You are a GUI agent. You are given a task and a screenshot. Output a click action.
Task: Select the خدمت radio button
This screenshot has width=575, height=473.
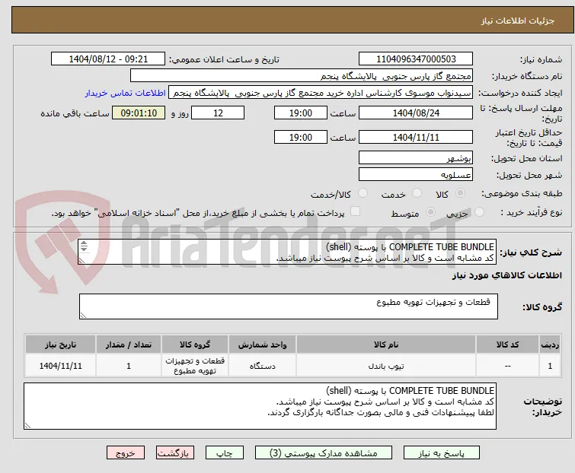(x=417, y=193)
